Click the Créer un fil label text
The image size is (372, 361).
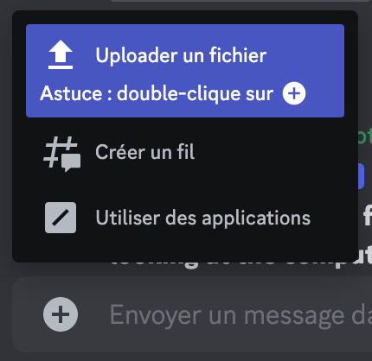pyautogui.click(x=144, y=152)
